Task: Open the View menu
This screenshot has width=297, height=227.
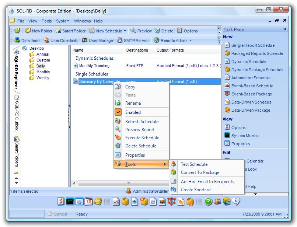Action: pyautogui.click(x=33, y=21)
